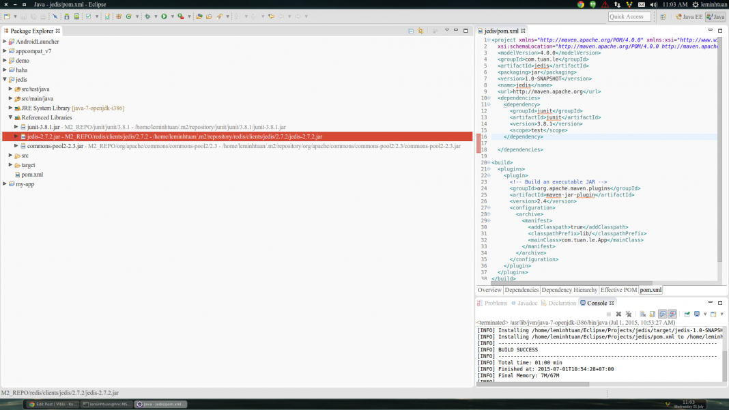The width and height of the screenshot is (729, 410).
Task: Toggle Scroll Lock in the Console
Action: click(x=652, y=314)
